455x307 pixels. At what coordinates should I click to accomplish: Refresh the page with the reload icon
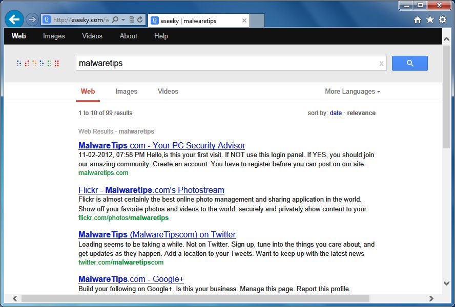click(140, 20)
